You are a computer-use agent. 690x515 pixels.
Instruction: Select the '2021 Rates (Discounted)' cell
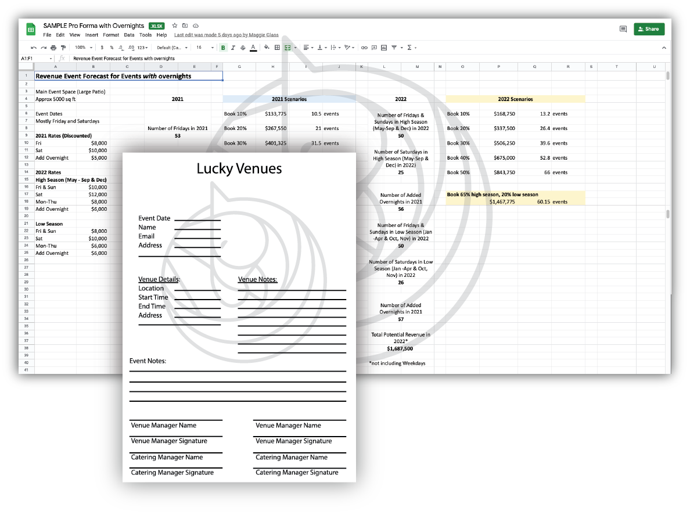coord(63,135)
